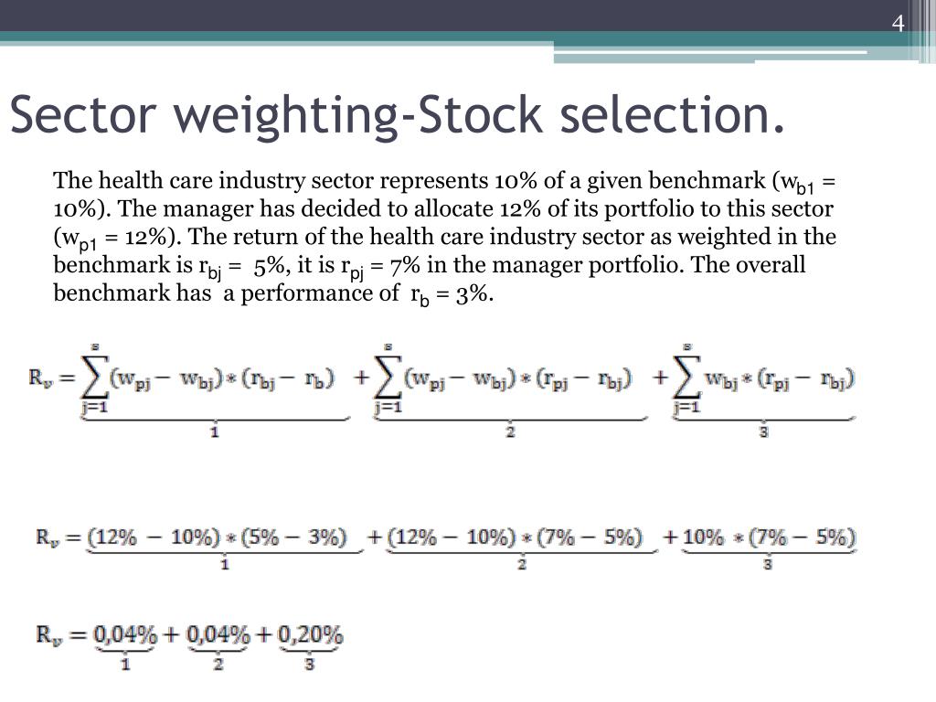
Task: Click the wp1 = 12% text in the paragraph
Action: tap(117, 239)
